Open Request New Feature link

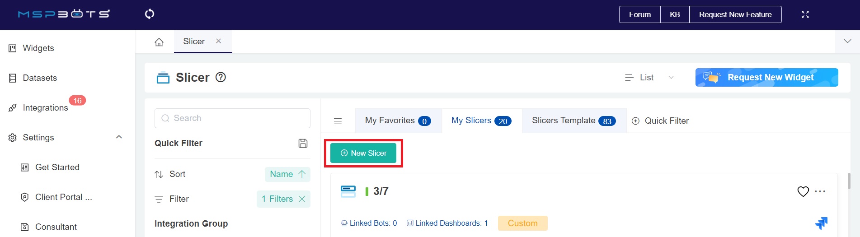tap(735, 14)
